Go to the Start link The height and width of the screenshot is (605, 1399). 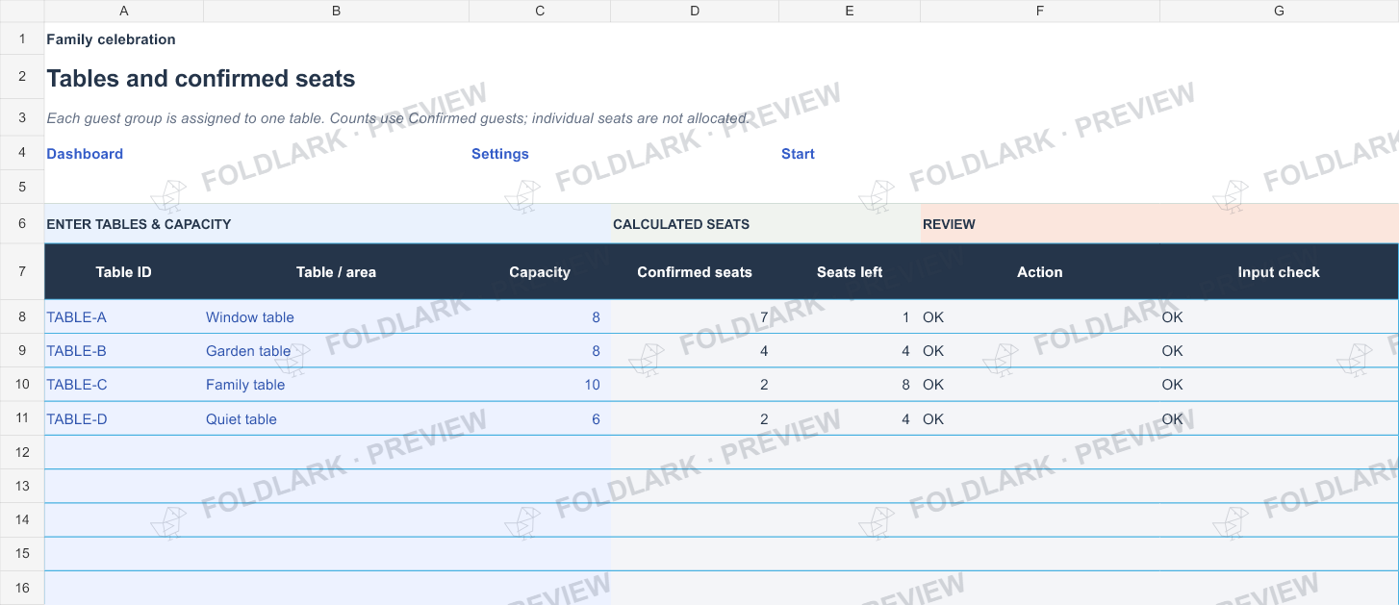coord(798,154)
